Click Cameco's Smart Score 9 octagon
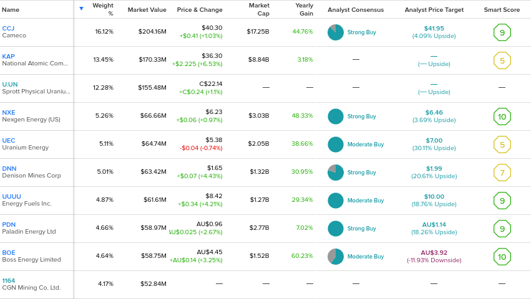The height and width of the screenshot is (299, 531). click(x=501, y=32)
